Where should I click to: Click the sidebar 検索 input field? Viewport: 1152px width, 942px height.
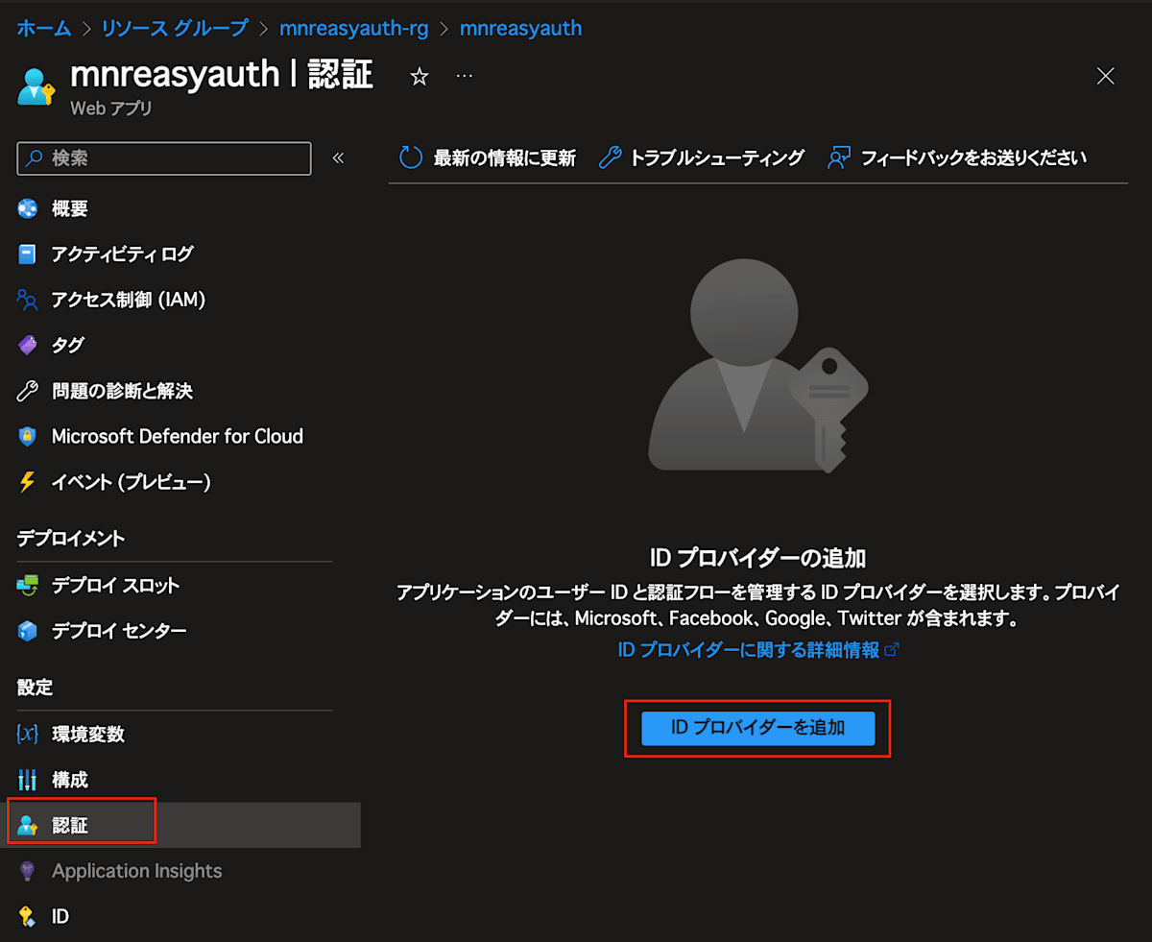pyautogui.click(x=164, y=158)
